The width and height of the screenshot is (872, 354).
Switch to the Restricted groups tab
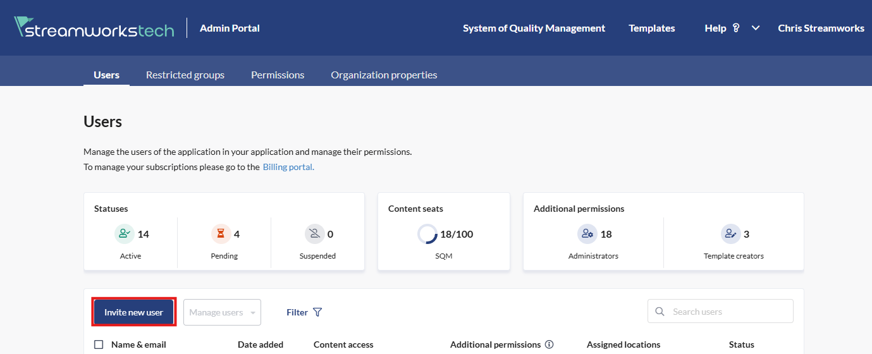(x=185, y=75)
